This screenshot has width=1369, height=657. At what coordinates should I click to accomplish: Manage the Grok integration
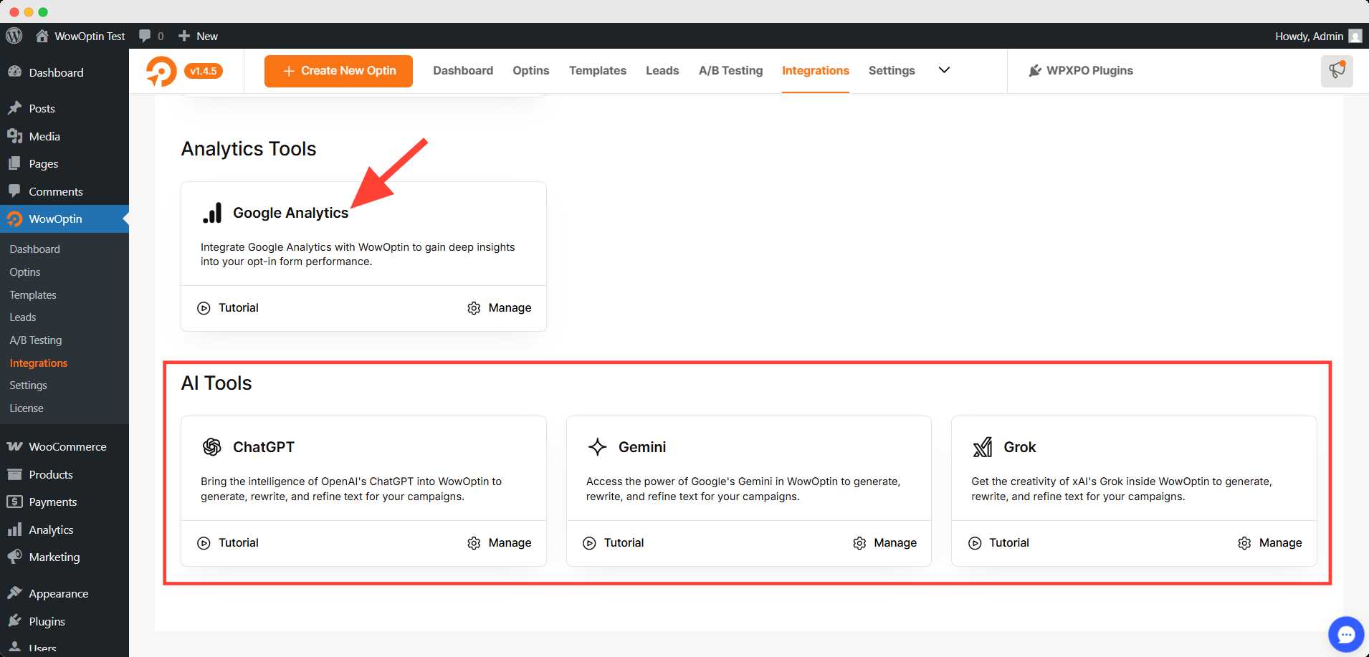pos(1269,542)
